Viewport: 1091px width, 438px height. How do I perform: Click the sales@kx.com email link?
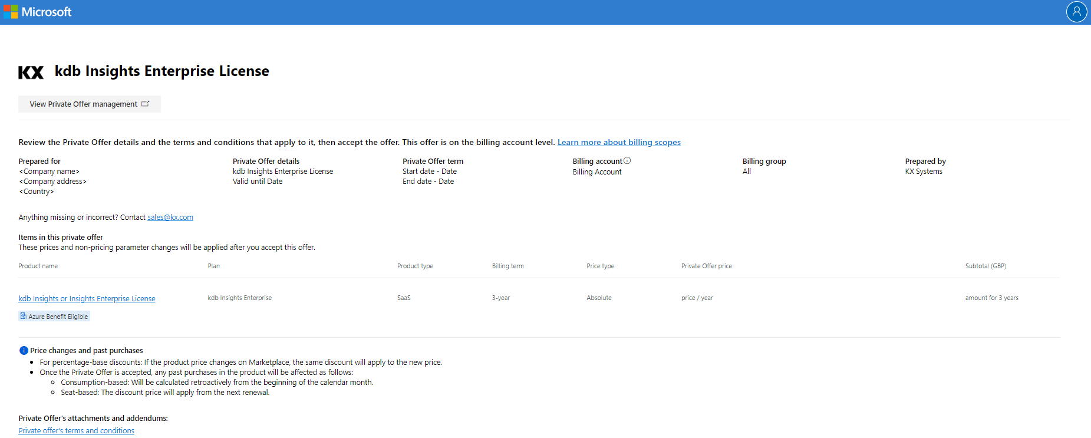point(170,218)
